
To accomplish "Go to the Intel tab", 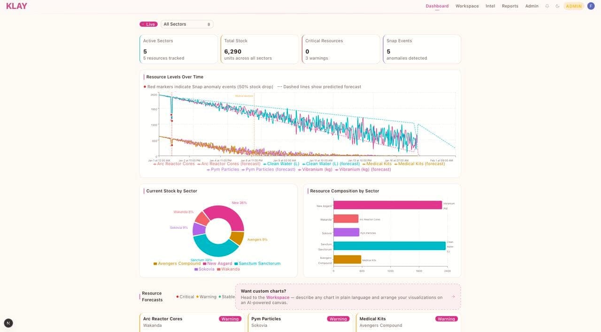I will click(490, 6).
